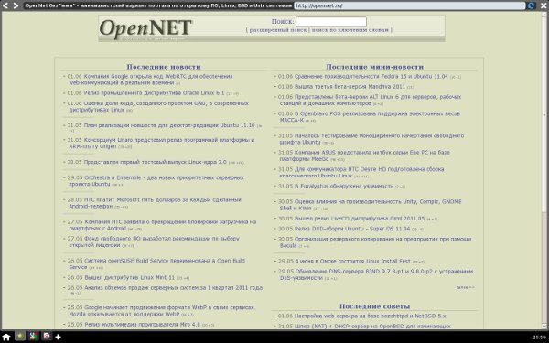This screenshot has height=343, width=549.
Task: Add a new tab with plus icon
Action: [59, 337]
